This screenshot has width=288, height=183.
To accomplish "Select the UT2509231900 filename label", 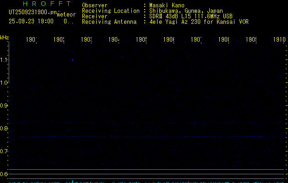I will point(33,12).
